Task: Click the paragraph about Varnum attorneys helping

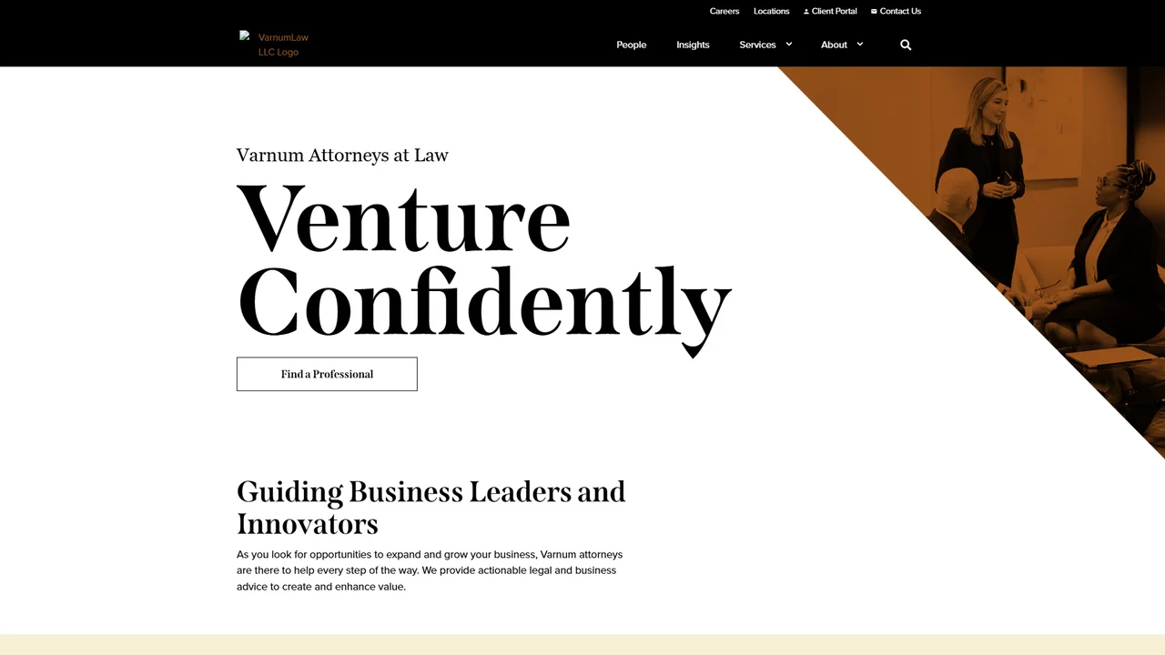Action: point(430,570)
